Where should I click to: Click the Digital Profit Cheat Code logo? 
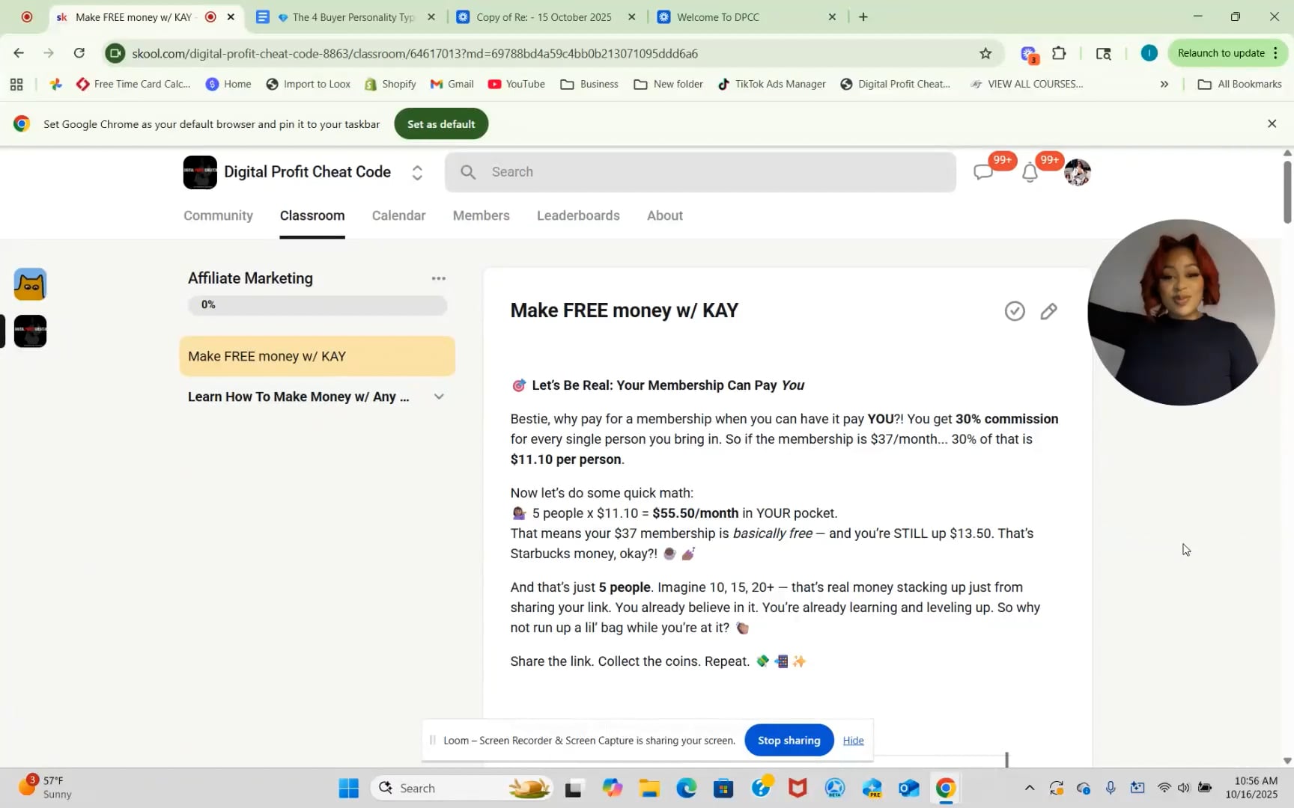coord(200,172)
